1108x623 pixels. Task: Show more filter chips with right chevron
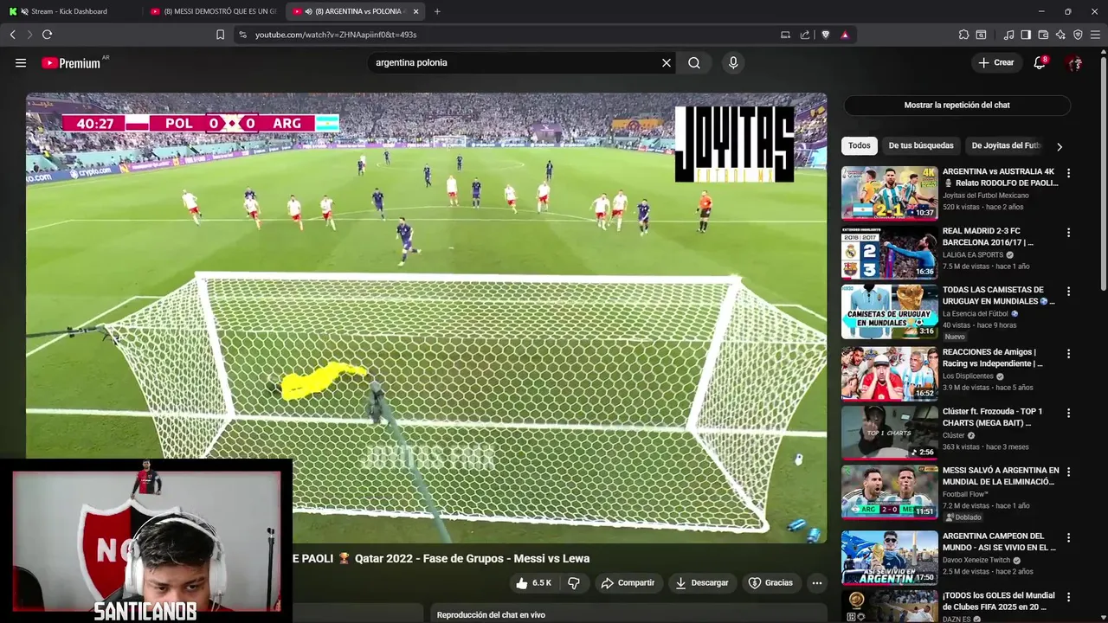(1060, 146)
